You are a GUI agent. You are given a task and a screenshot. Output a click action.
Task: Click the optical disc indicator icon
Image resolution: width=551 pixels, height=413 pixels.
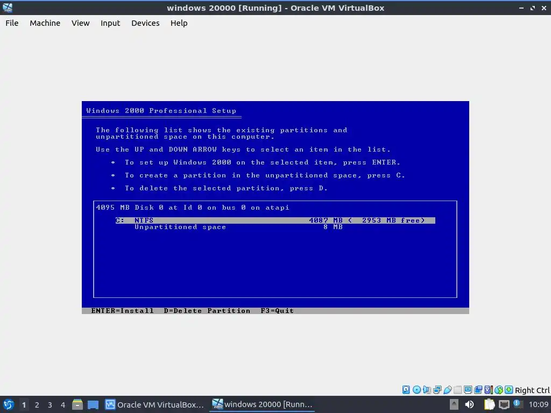click(417, 389)
